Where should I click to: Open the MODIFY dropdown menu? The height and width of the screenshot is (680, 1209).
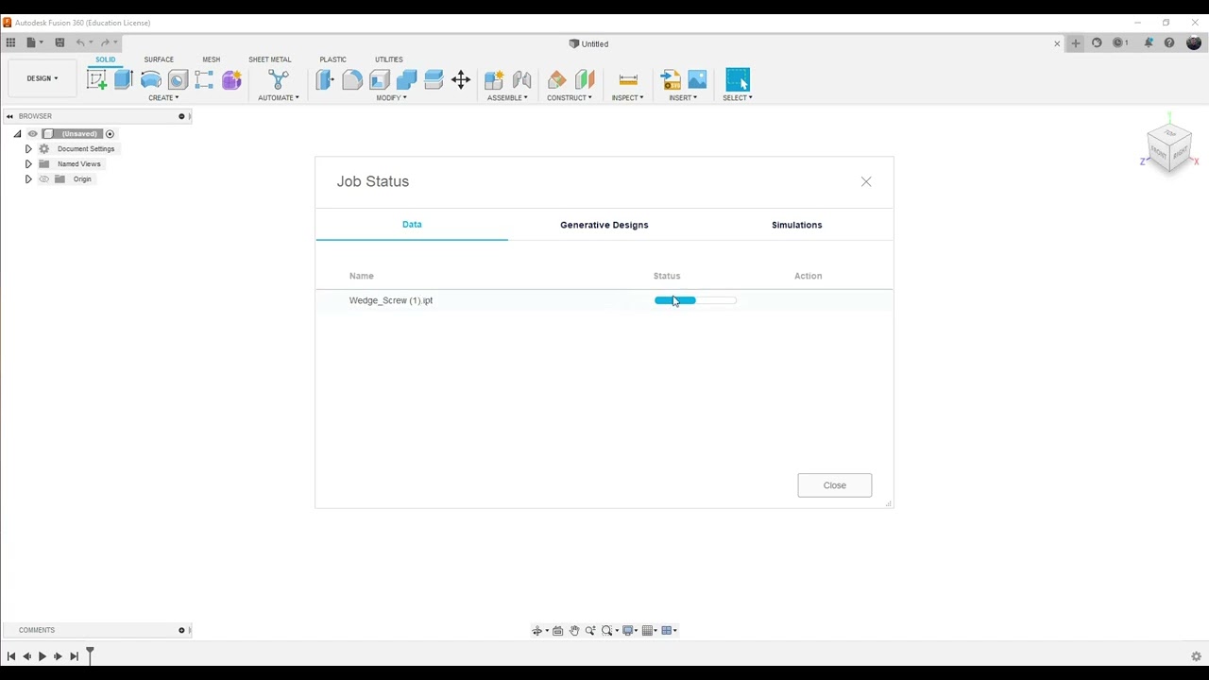coord(391,98)
